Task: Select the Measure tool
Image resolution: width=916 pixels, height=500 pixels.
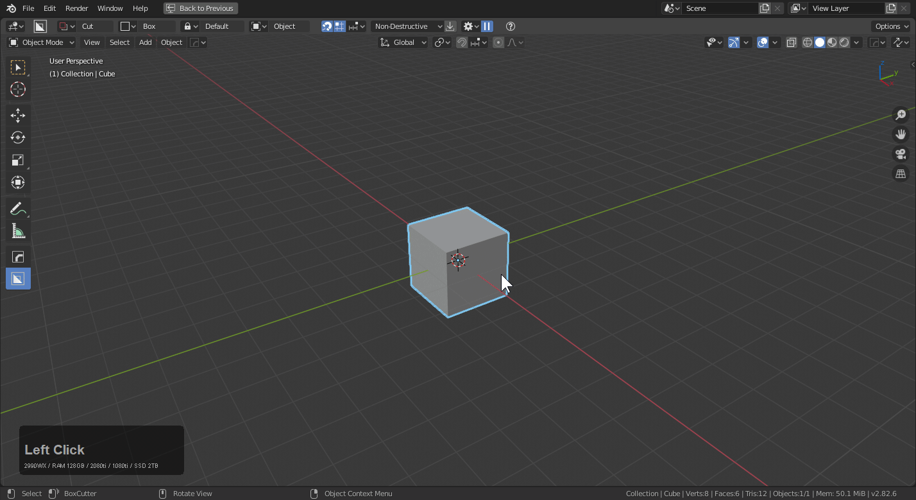Action: (18, 232)
